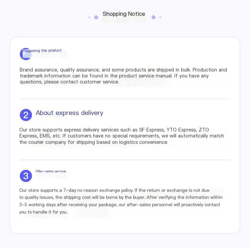250x248 pixels.
Task: Click the divider line above After-sales section
Action: click(125, 160)
